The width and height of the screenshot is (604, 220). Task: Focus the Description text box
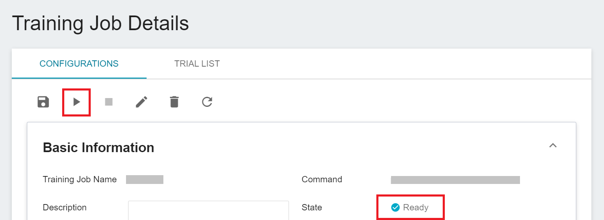tap(208, 210)
